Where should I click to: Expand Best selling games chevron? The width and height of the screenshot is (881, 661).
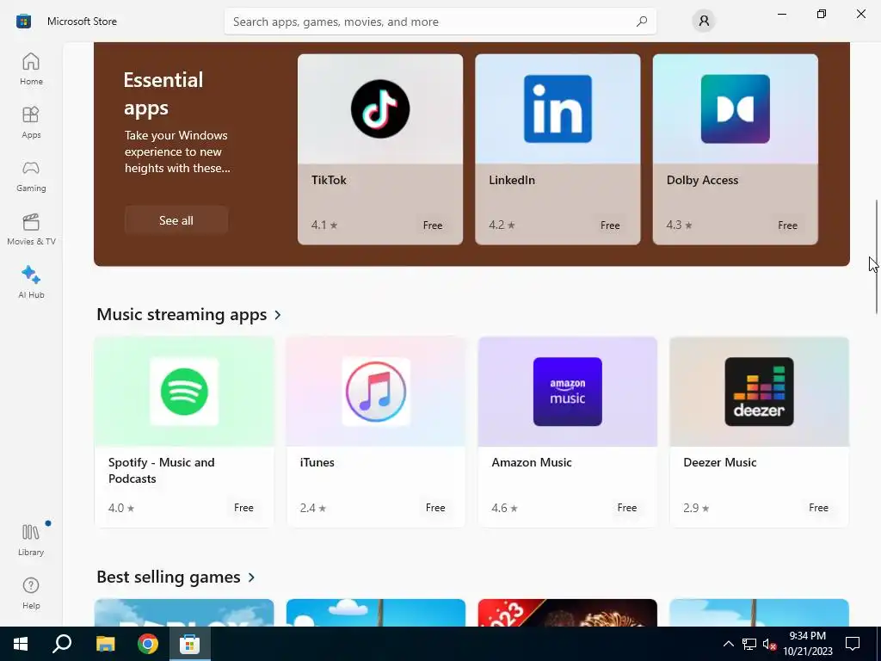(x=251, y=578)
